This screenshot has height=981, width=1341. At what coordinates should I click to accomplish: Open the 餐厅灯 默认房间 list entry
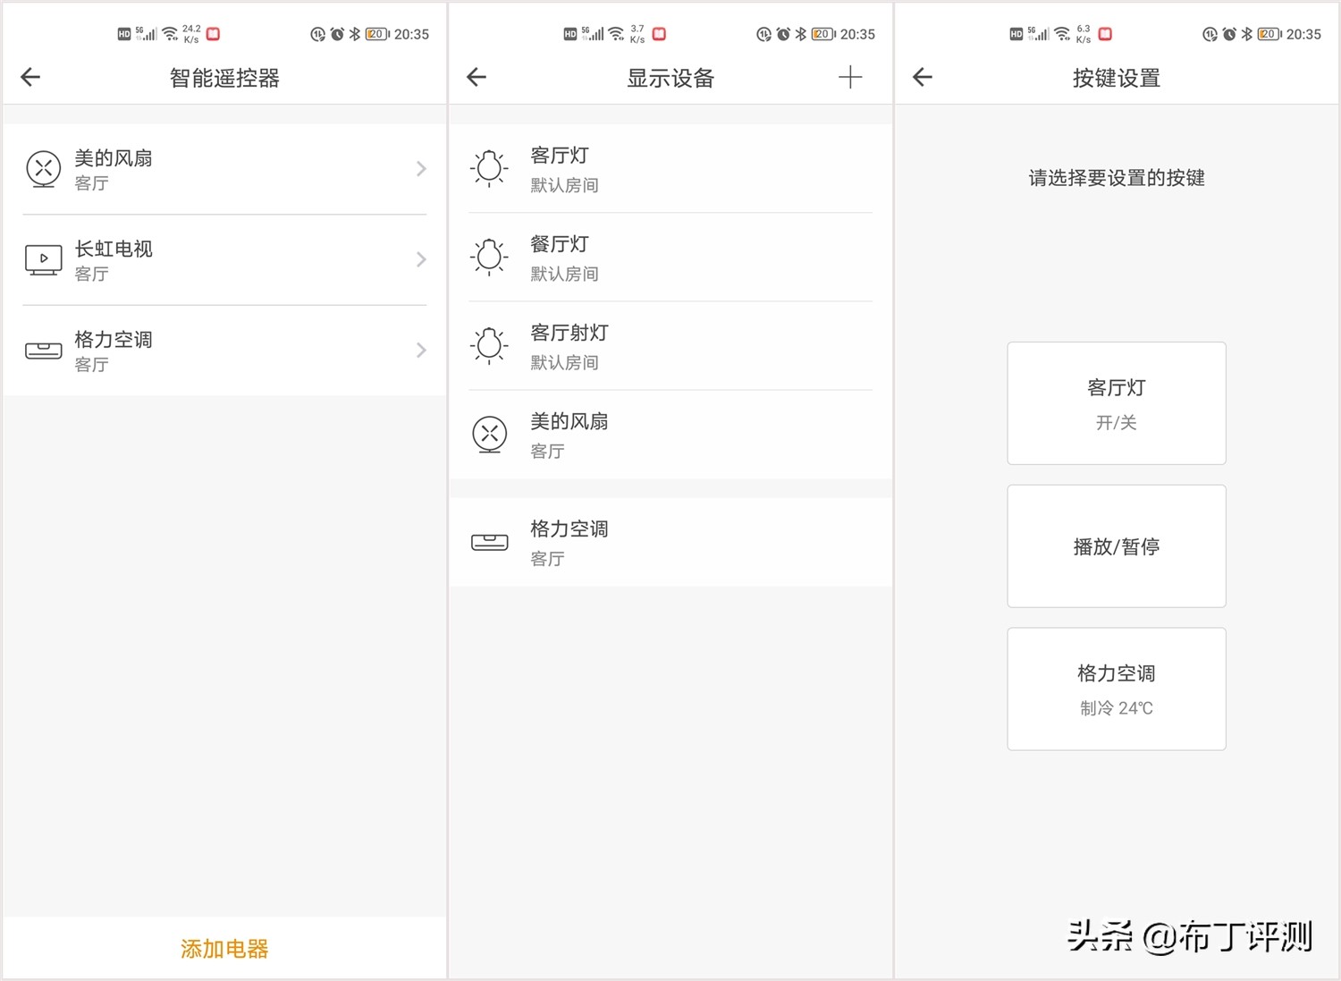click(x=670, y=257)
